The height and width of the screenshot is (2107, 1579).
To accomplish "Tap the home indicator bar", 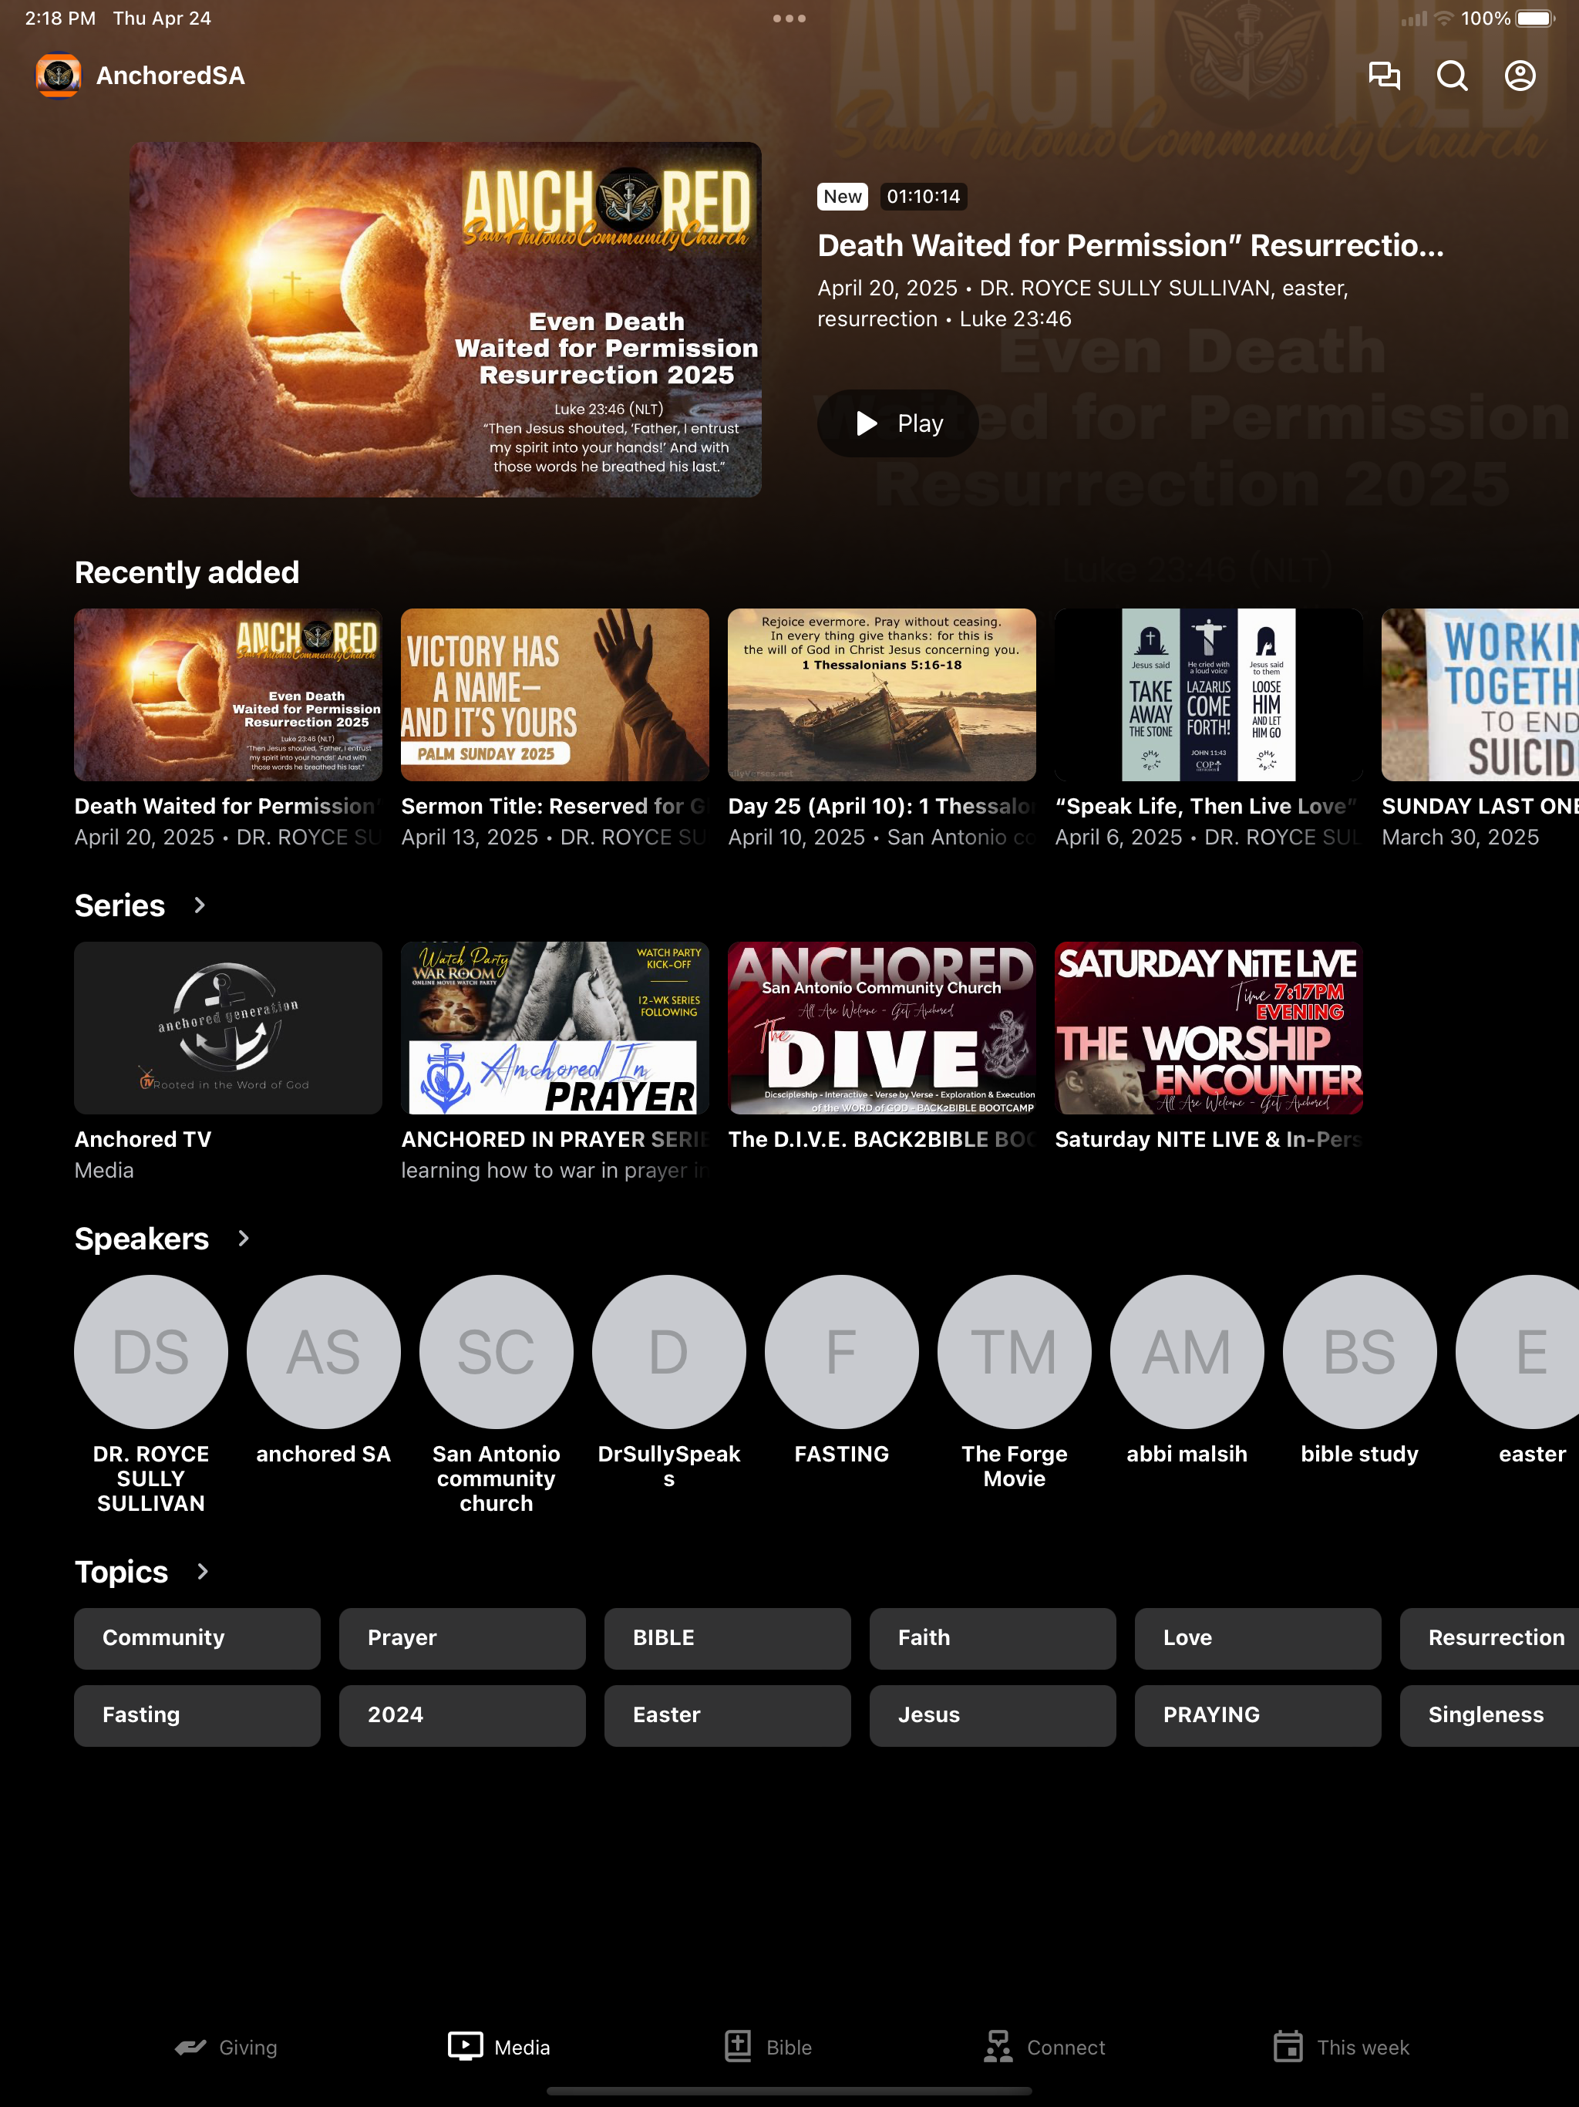I will click(789, 2091).
